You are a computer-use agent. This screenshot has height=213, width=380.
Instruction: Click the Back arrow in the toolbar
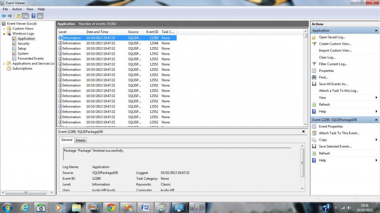[x=4, y=16]
